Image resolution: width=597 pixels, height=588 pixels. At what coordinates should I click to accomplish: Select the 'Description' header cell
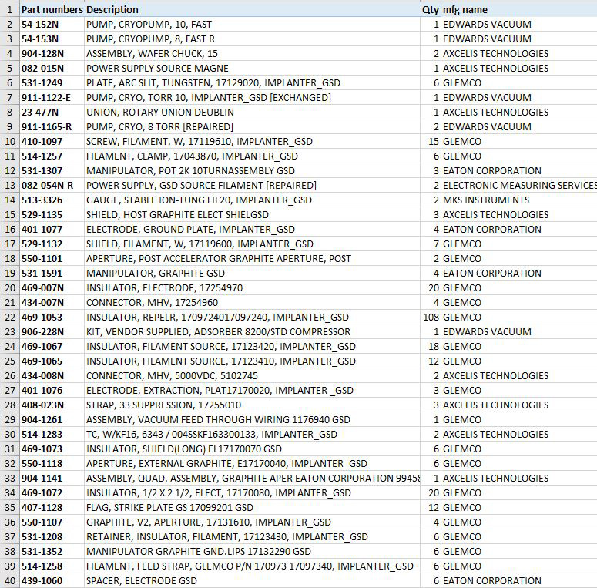click(112, 9)
